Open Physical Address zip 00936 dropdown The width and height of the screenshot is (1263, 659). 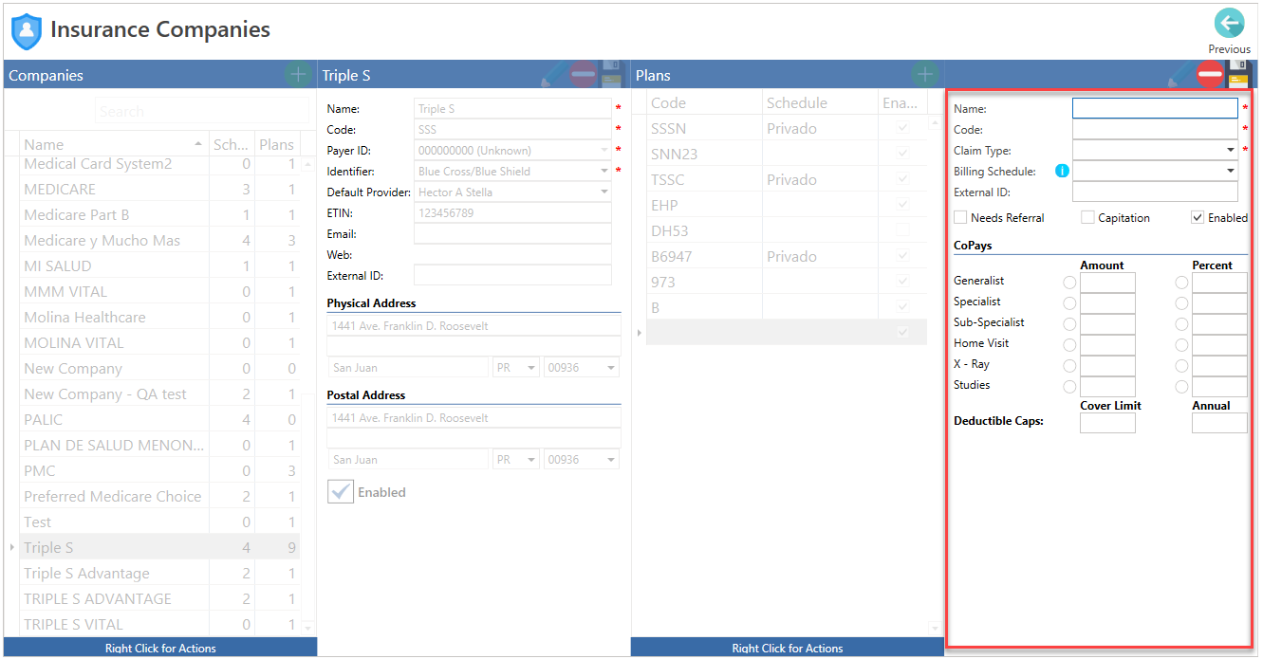[610, 367]
